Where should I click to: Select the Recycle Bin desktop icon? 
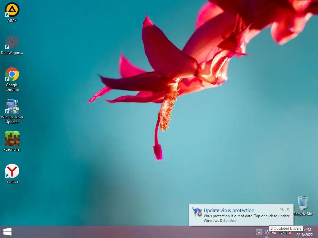[302, 206]
